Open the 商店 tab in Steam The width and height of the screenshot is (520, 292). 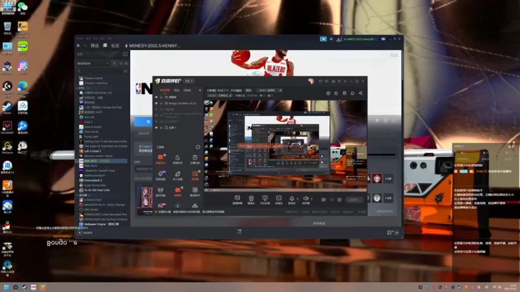(x=95, y=45)
